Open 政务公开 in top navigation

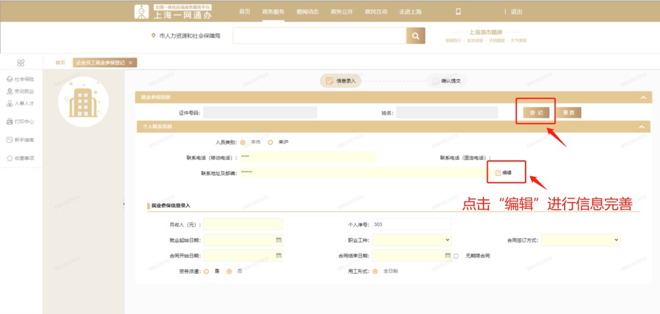[342, 12]
